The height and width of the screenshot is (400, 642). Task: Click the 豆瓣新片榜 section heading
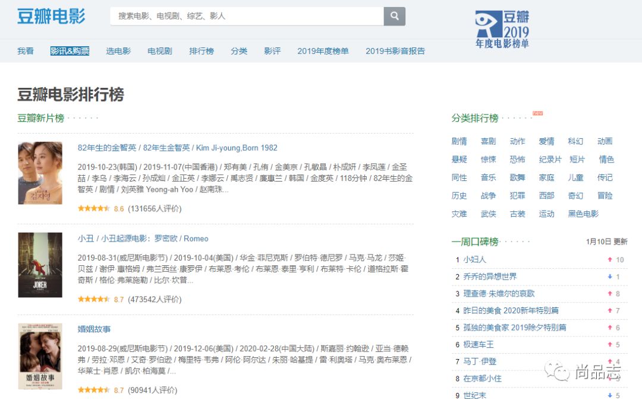[x=40, y=119]
